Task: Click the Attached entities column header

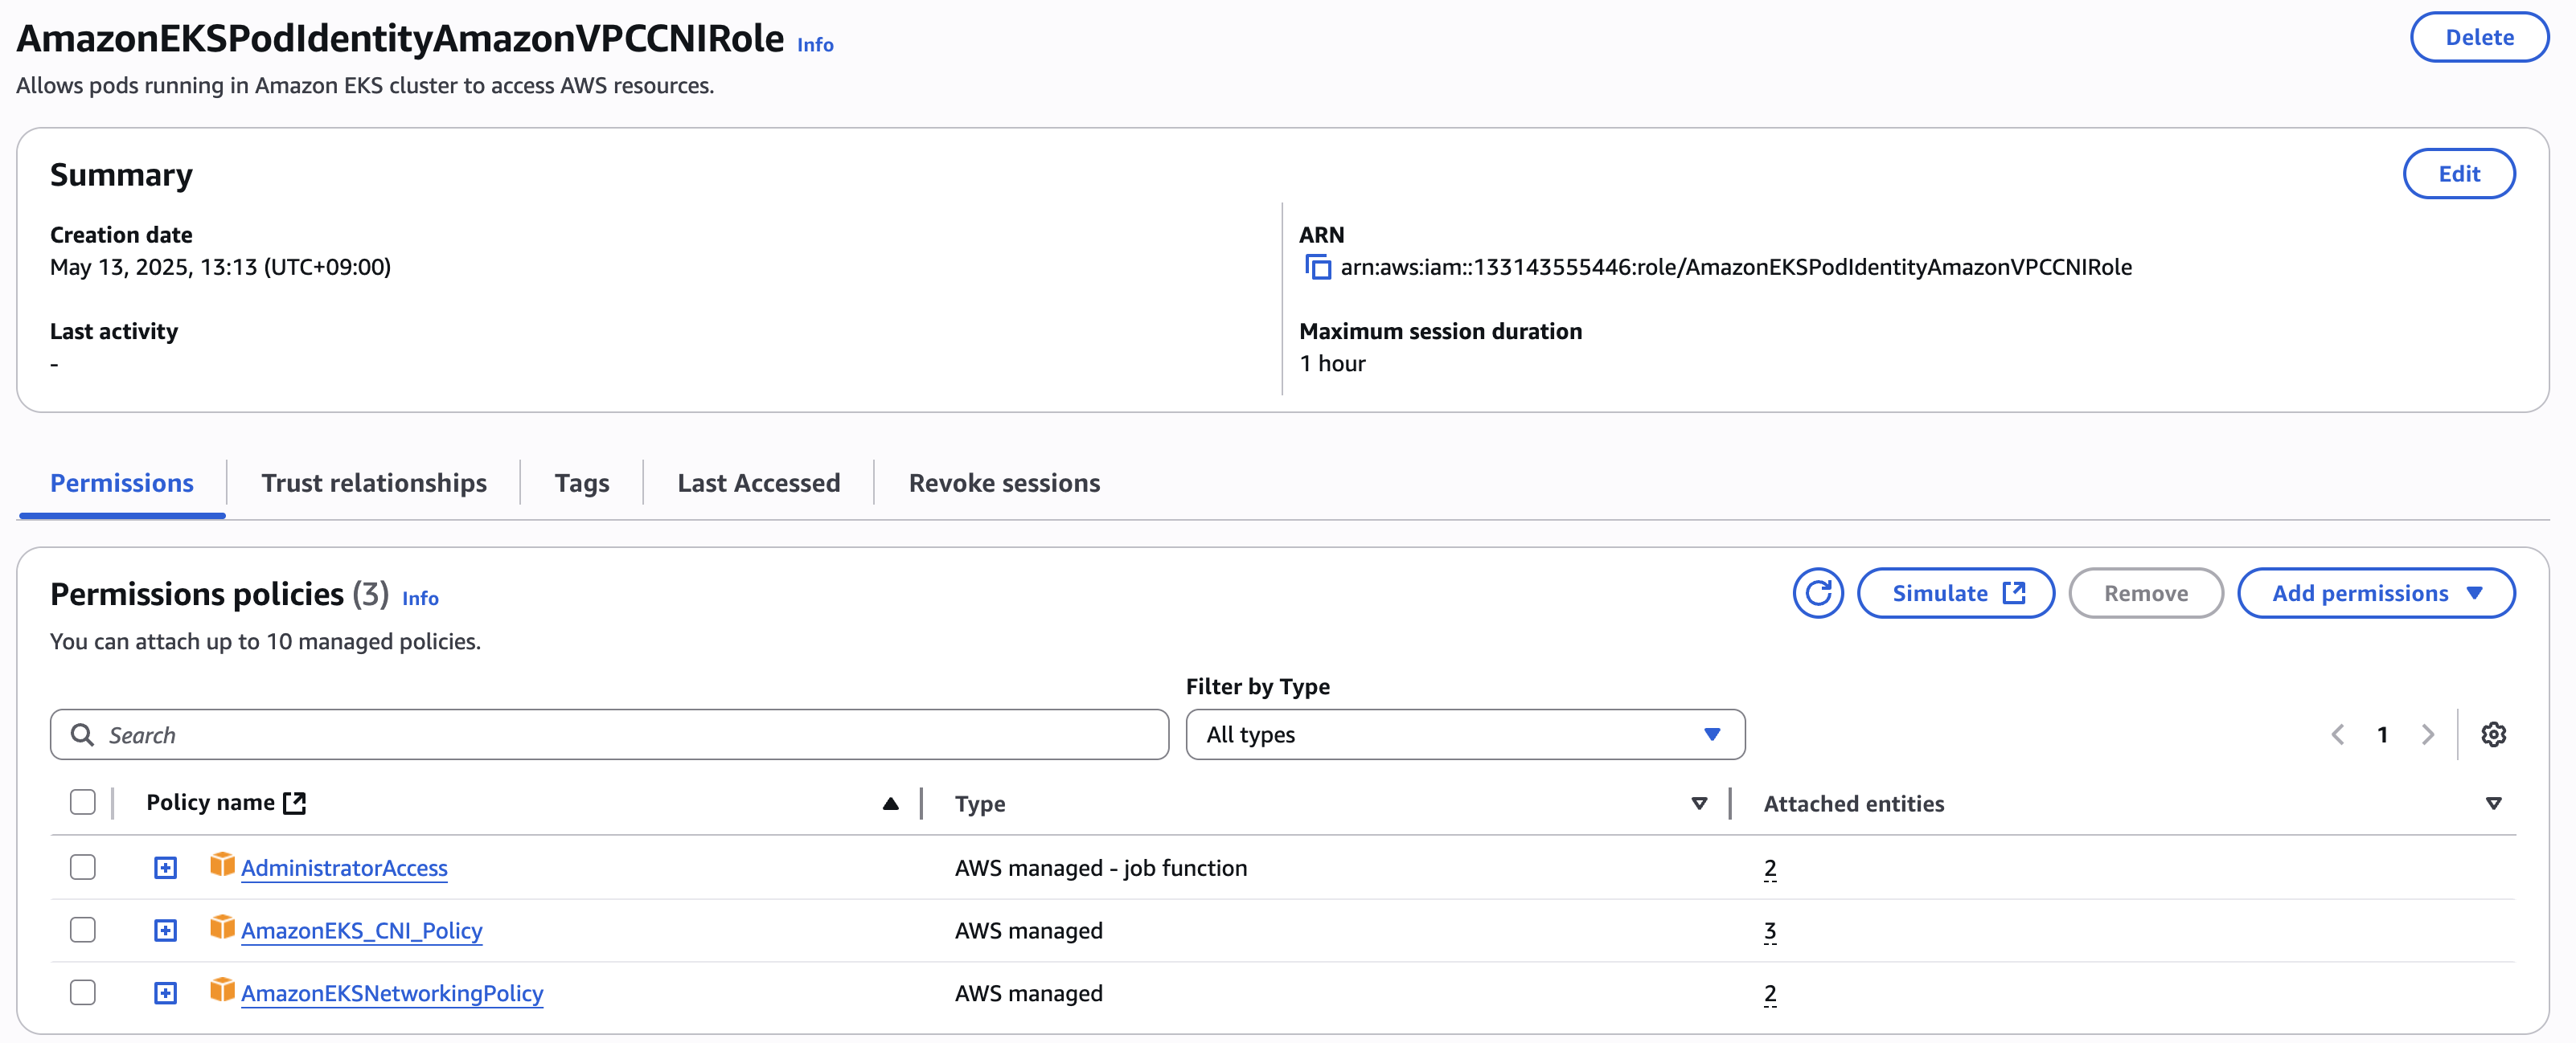Action: 1854,804
